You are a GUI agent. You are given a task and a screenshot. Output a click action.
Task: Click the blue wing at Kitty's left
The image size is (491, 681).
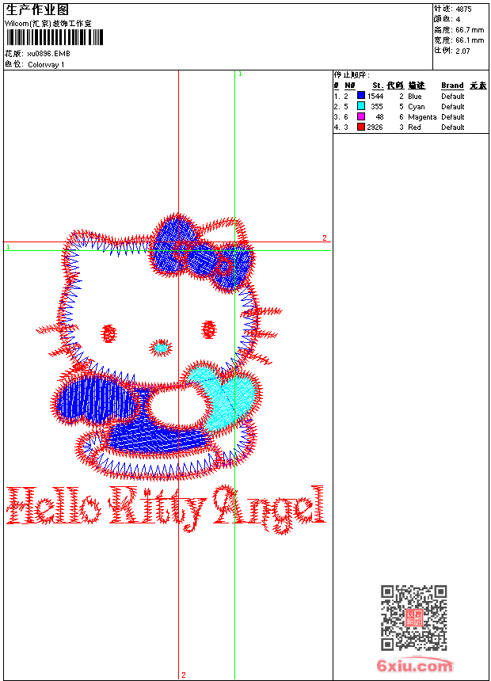click(x=97, y=400)
